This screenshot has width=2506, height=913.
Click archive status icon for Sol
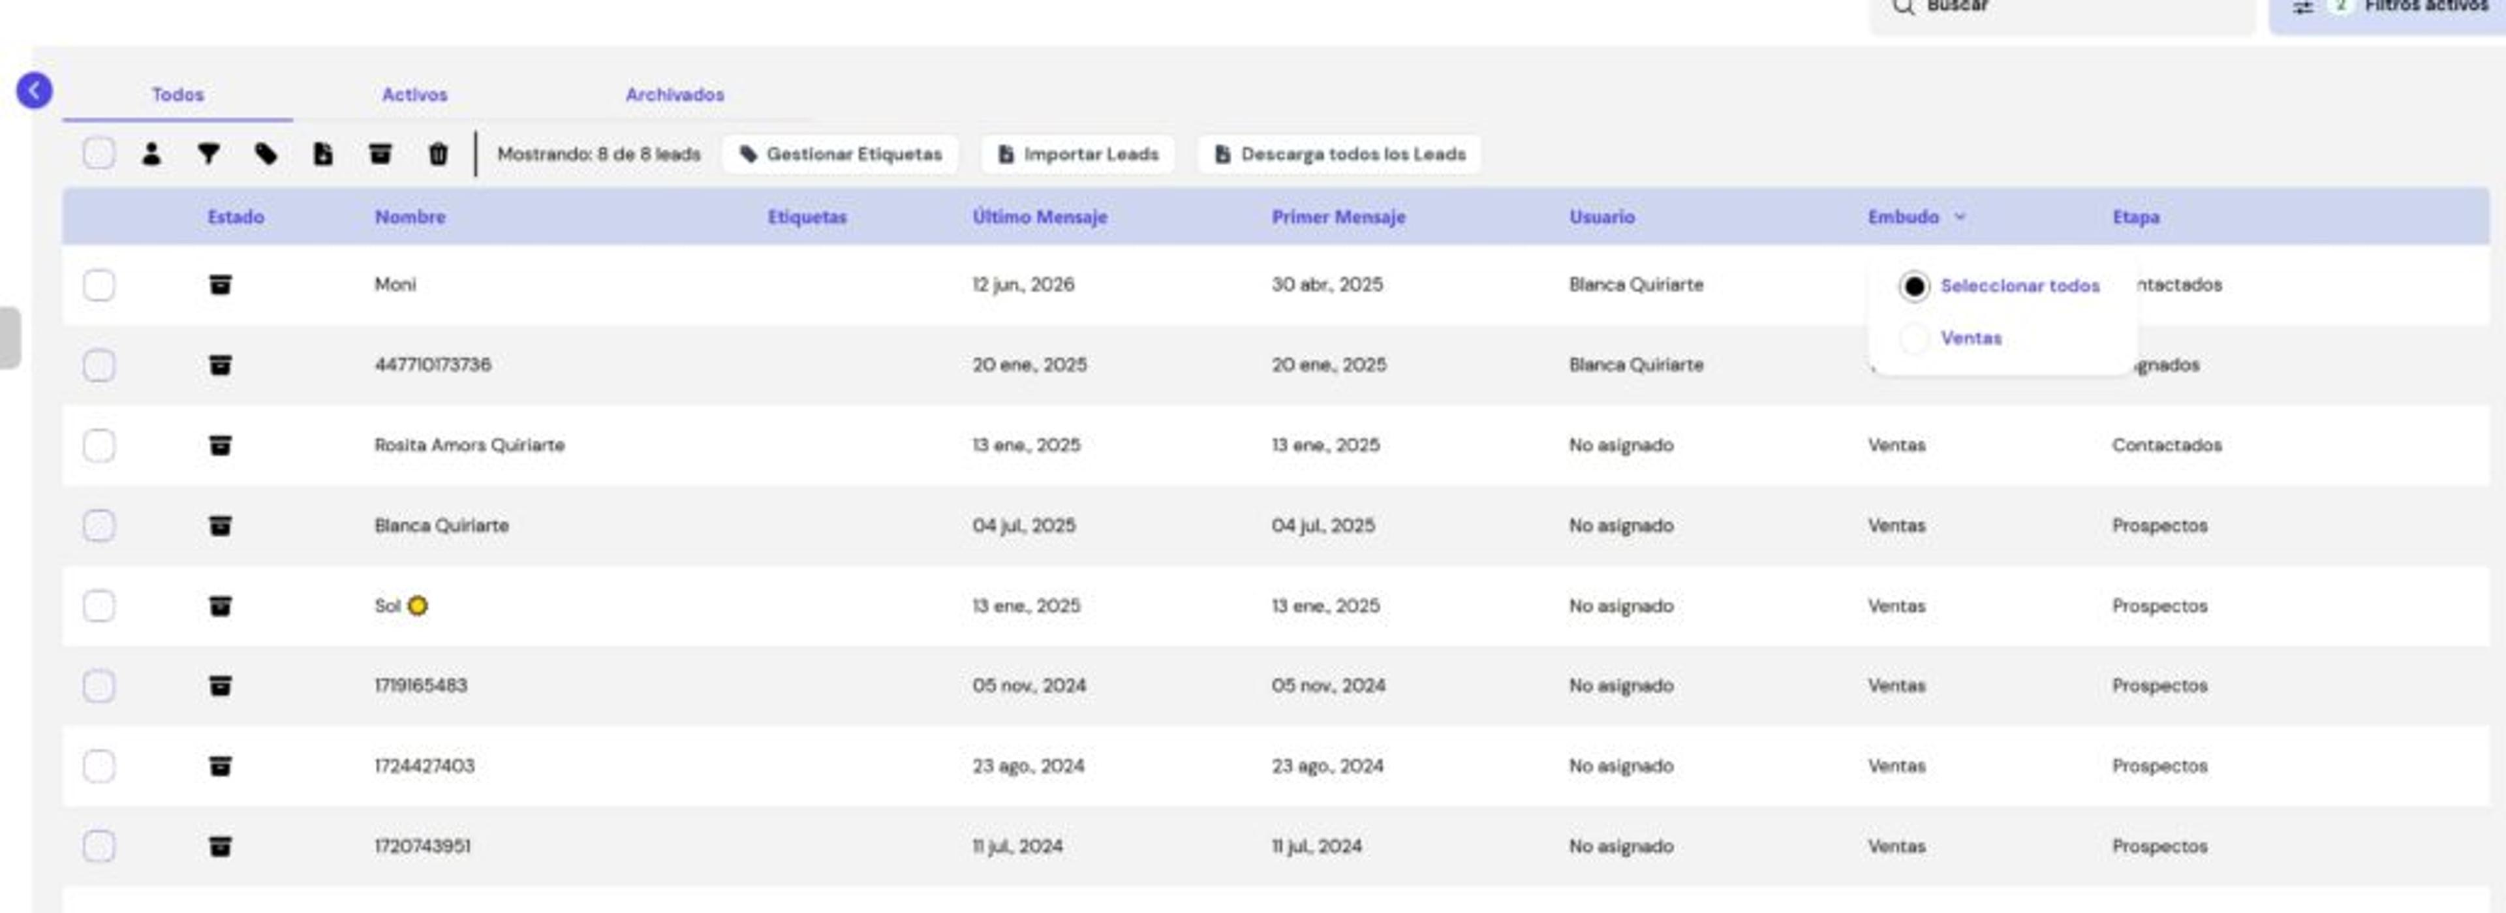point(221,606)
